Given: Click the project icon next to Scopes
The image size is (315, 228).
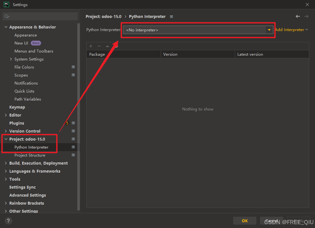Looking at the screenshot, I should click(73, 75).
